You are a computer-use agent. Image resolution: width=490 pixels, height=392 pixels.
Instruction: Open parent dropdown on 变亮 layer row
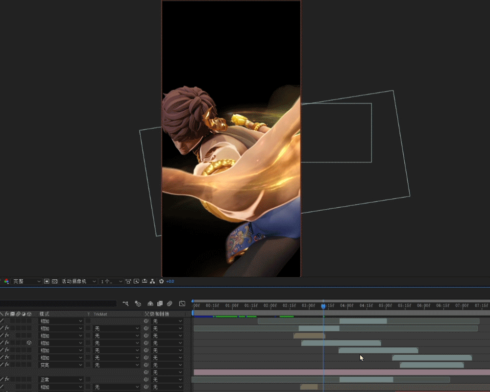click(x=167, y=365)
